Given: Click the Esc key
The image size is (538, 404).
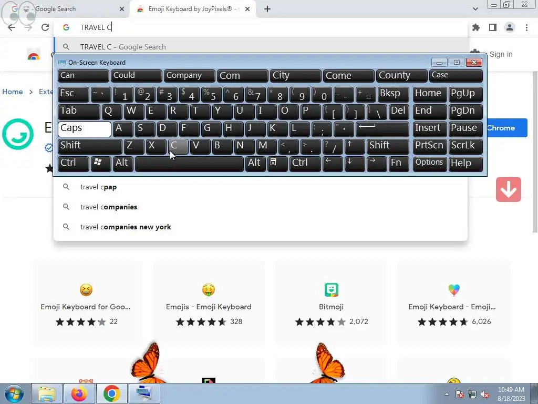Looking at the screenshot, I should click(74, 94).
